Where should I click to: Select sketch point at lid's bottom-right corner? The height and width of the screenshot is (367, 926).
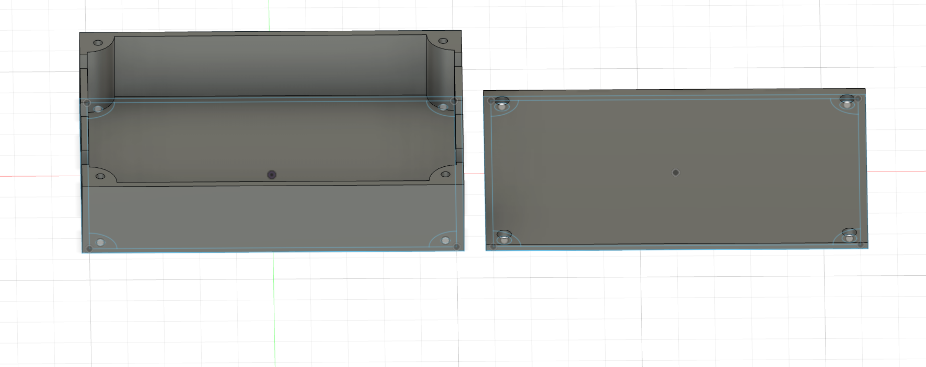click(860, 244)
